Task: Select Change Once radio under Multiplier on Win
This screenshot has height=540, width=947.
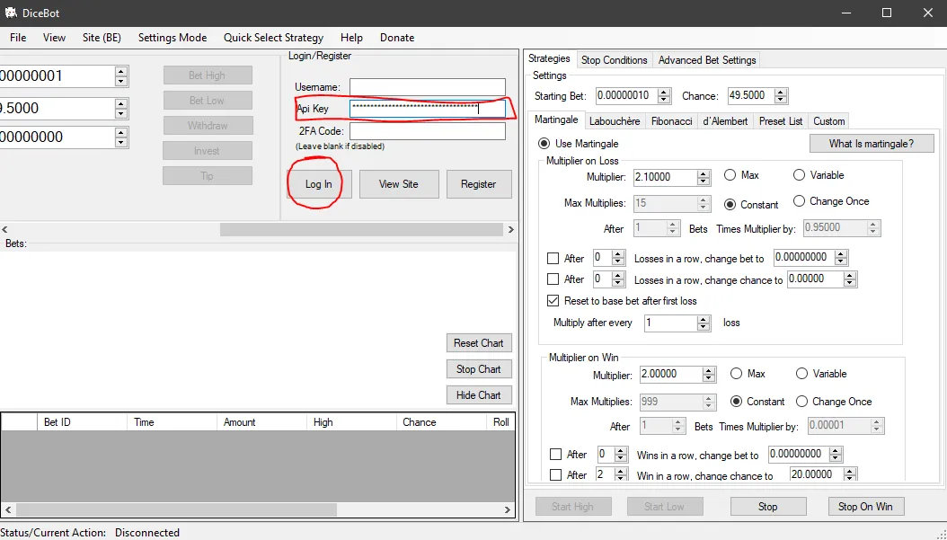Action: pyautogui.click(x=801, y=401)
